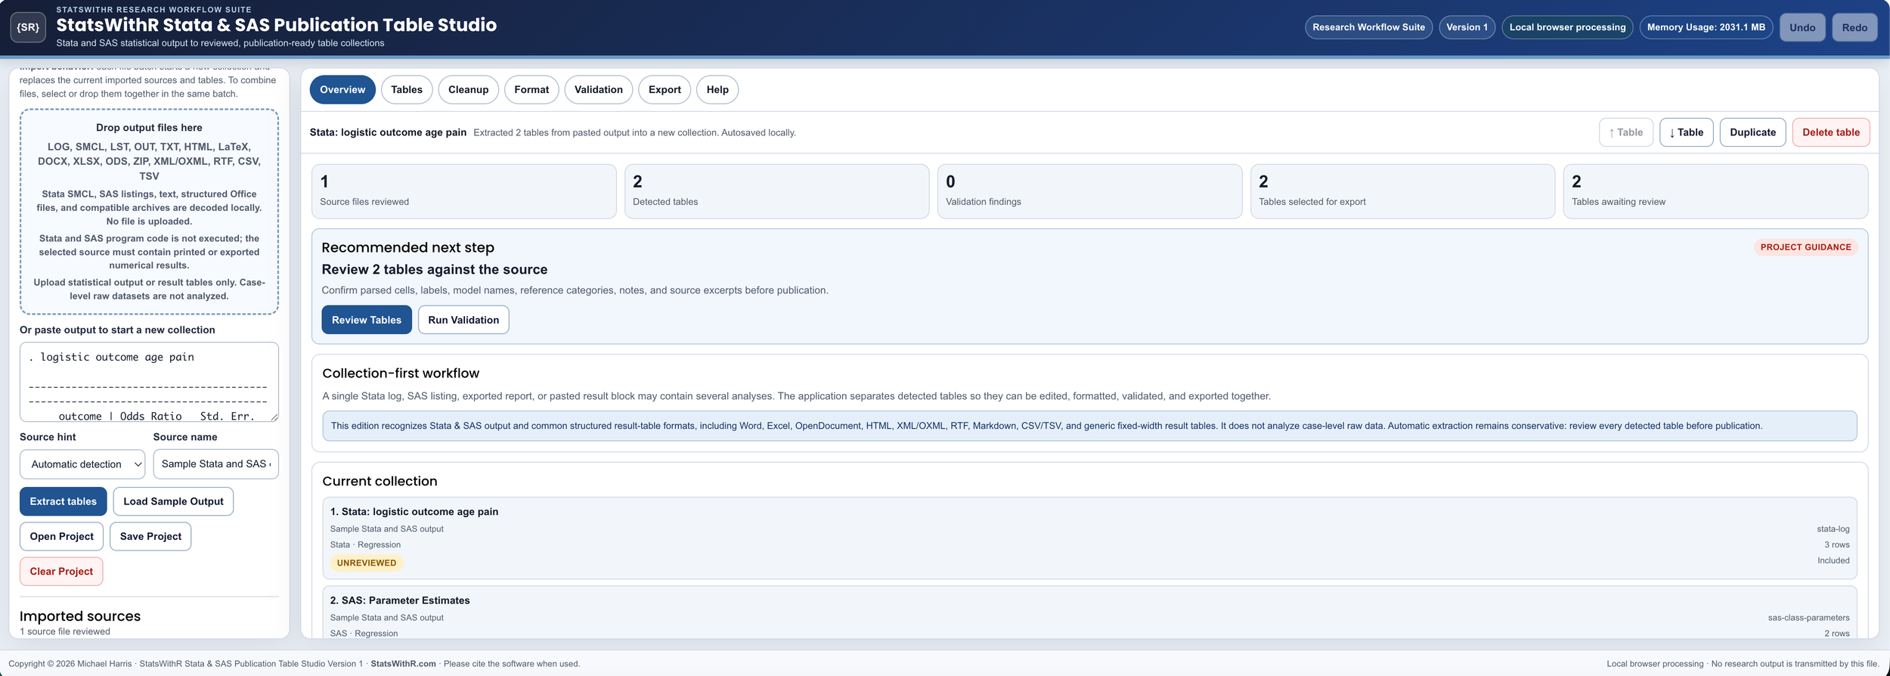The height and width of the screenshot is (676, 1890).
Task: Click the Source name input field
Action: coord(215,464)
